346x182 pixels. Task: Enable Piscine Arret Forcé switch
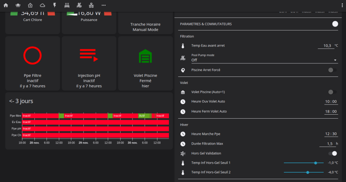332,70
